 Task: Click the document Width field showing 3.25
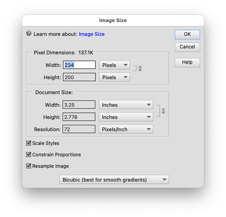79,105
